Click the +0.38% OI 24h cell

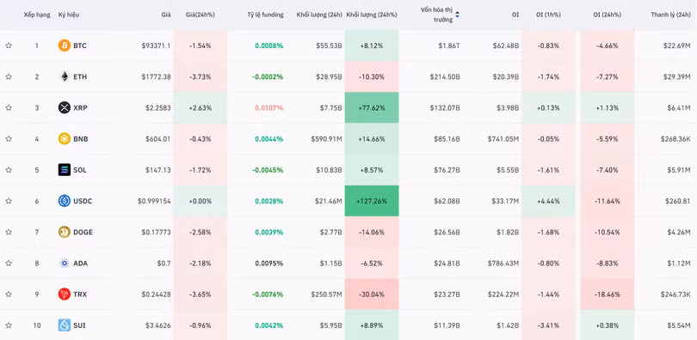[x=608, y=325]
